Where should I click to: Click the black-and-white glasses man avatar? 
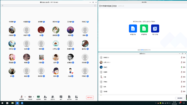pyautogui.click(x=70, y=57)
